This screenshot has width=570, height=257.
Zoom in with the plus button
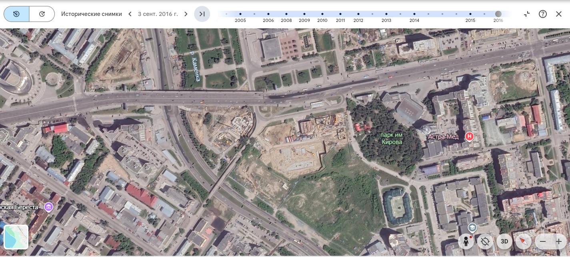click(559, 241)
